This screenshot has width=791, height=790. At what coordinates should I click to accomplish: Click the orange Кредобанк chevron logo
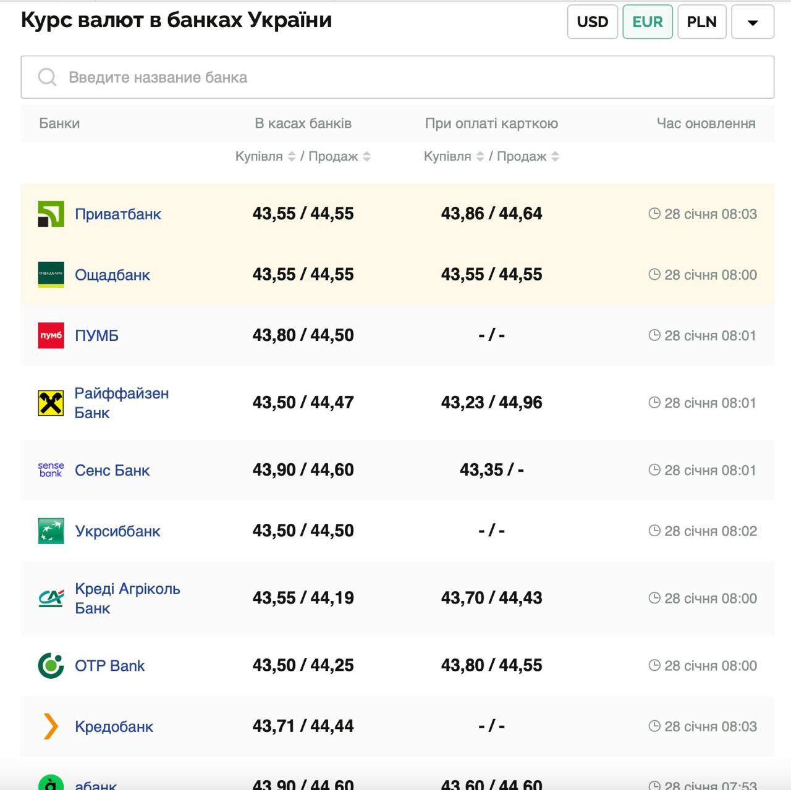(51, 726)
